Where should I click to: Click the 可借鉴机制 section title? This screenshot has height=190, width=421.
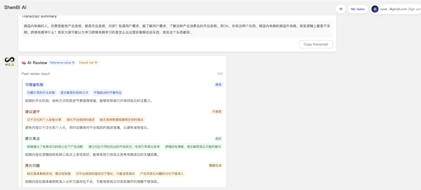(34, 85)
